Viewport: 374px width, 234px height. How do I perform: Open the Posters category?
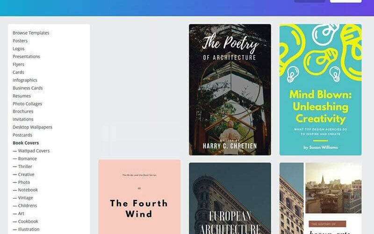click(20, 41)
